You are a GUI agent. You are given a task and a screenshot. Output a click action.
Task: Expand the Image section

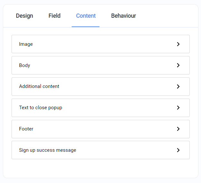(x=100, y=44)
